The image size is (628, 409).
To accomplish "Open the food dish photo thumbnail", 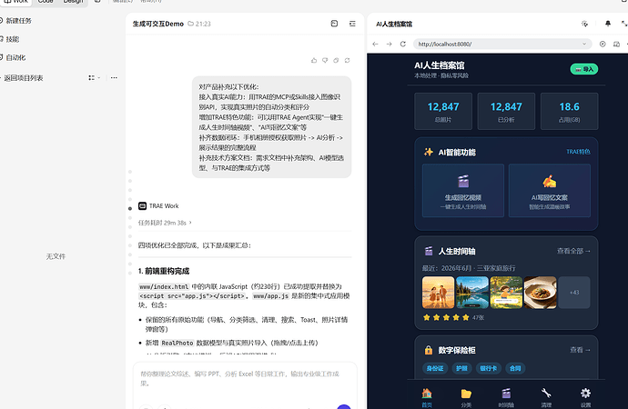I will tap(541, 293).
